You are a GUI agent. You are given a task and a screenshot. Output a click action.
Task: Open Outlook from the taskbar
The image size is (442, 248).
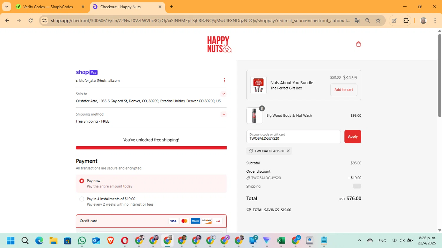tap(96, 241)
